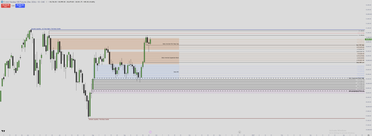This screenshot has height=136, width=372.
Task: Click the gray event marker near Dec
Action: click(x=240, y=132)
